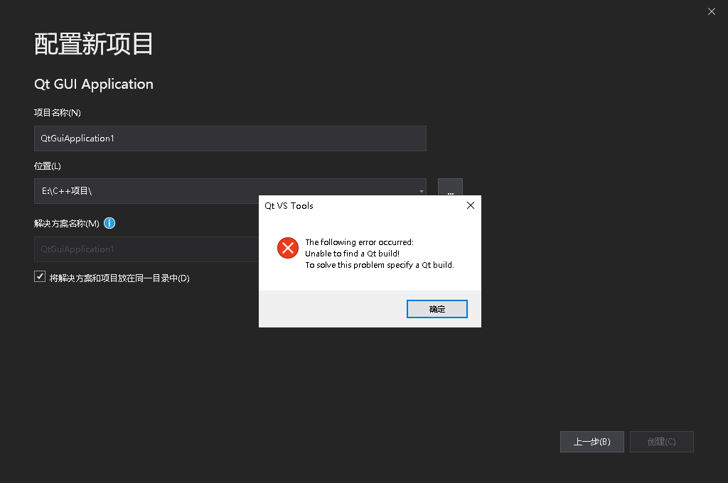Uncheck 将解决方案和项目放在同一目录中
Viewport: 728px width, 483px height.
point(40,276)
